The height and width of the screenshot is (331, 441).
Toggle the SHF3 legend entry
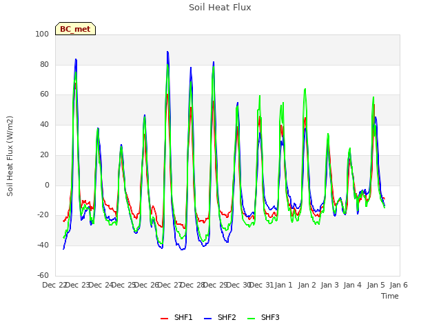[263, 317]
